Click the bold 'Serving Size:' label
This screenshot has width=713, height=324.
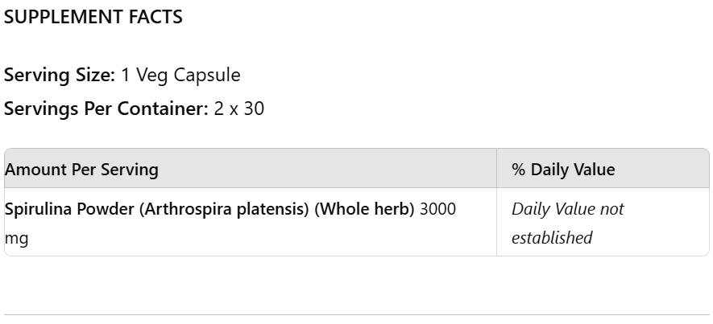pos(60,76)
